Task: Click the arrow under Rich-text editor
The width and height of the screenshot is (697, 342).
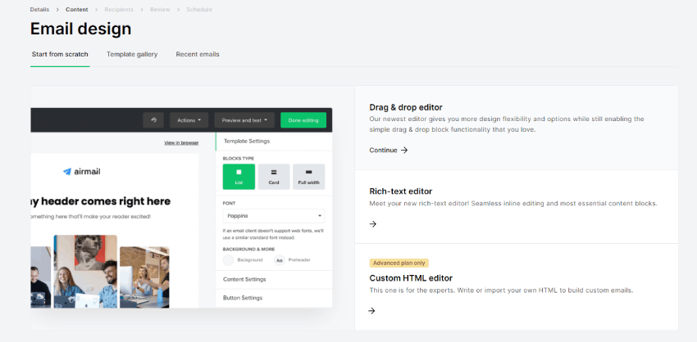Action: [373, 224]
